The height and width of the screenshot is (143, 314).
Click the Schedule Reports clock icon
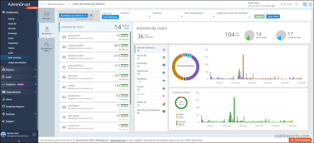click(3, 106)
